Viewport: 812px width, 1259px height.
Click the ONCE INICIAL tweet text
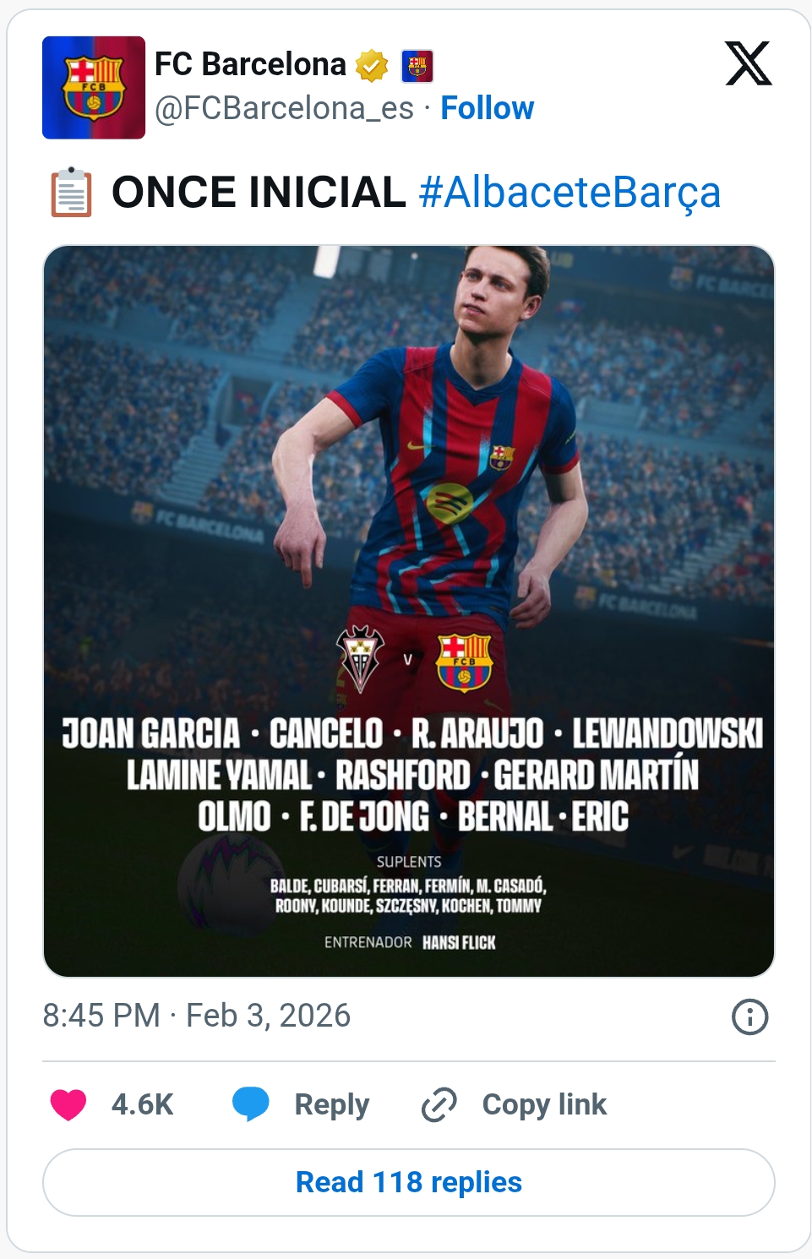point(259,193)
